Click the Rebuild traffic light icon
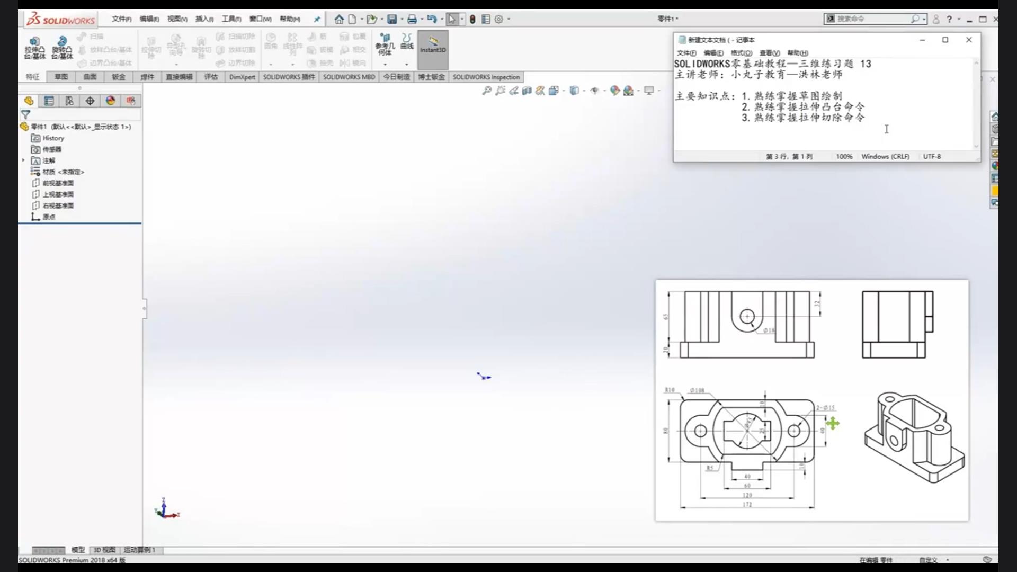The width and height of the screenshot is (1017, 572). [472, 19]
